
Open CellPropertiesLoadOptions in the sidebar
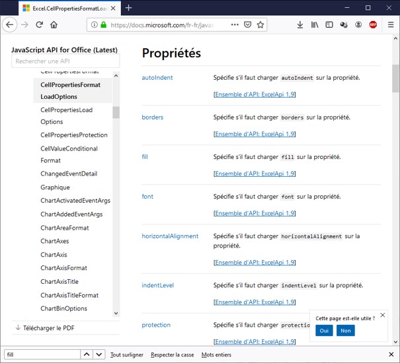coord(66,115)
